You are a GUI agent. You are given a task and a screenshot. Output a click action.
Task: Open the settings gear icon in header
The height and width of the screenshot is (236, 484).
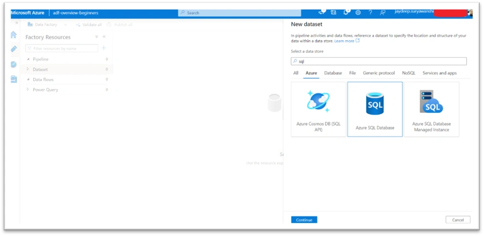[358, 12]
